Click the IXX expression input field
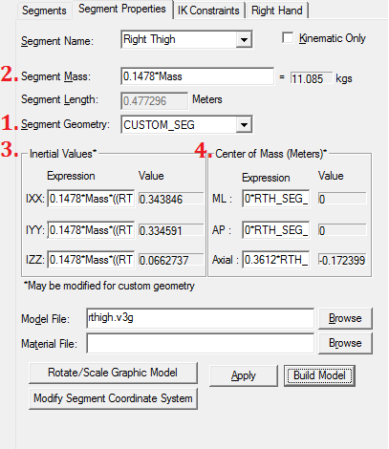Image resolution: width=389 pixels, height=449 pixels. click(91, 199)
